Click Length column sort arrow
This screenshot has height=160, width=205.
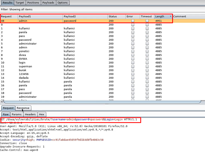click(x=170, y=16)
